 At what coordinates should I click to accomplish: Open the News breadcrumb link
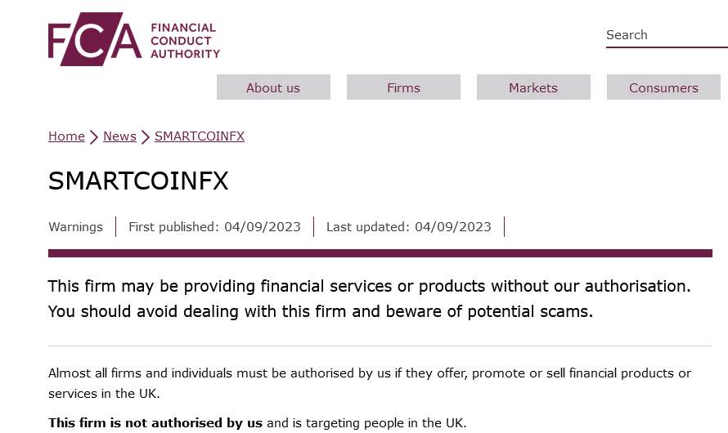[119, 136]
